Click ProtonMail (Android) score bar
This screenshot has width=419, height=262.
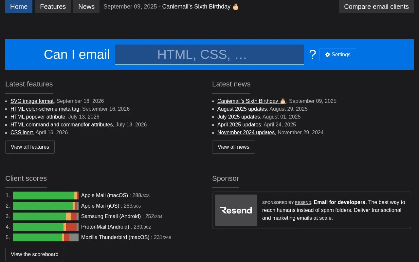pos(46,227)
